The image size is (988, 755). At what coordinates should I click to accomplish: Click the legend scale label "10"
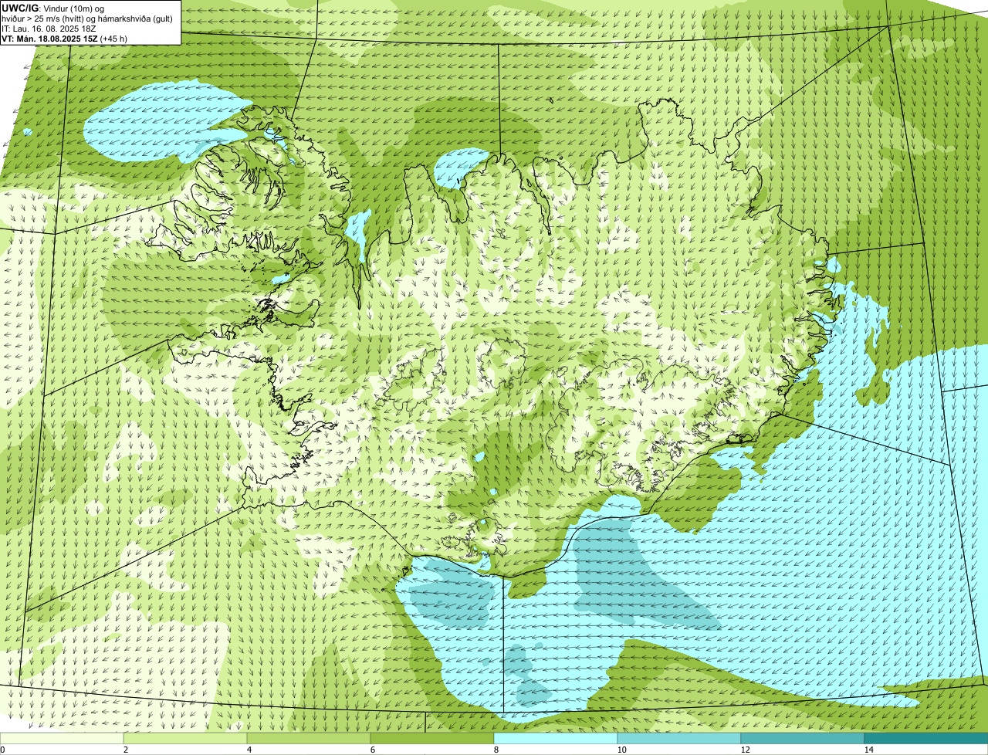(x=621, y=750)
